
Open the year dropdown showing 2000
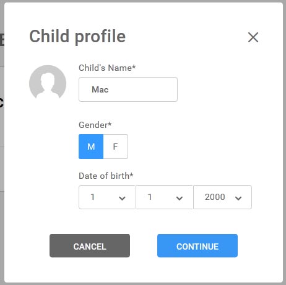(222, 197)
